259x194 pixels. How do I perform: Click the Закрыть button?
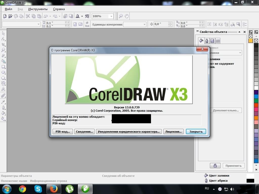coord(196,131)
